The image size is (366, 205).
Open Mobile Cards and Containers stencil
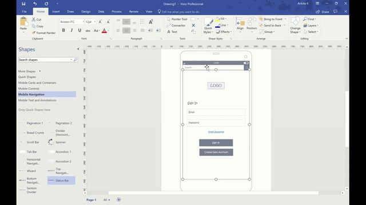(x=37, y=83)
